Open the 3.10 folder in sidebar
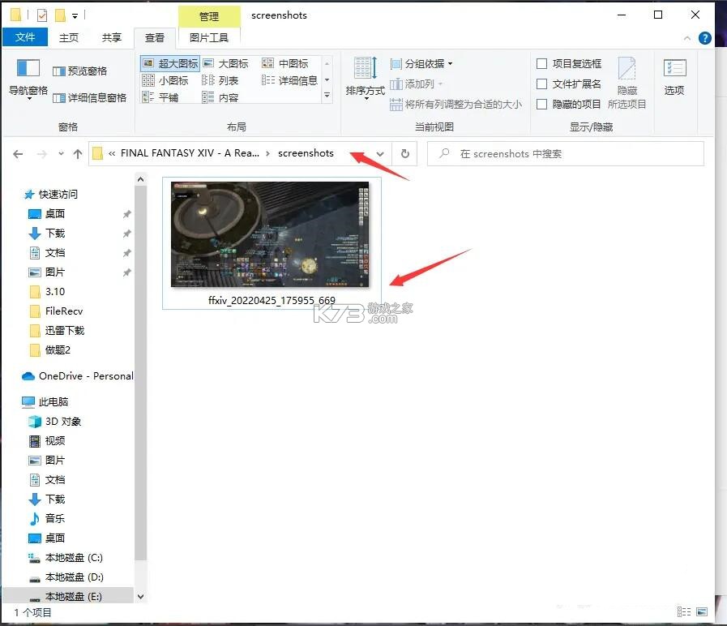 click(x=47, y=292)
